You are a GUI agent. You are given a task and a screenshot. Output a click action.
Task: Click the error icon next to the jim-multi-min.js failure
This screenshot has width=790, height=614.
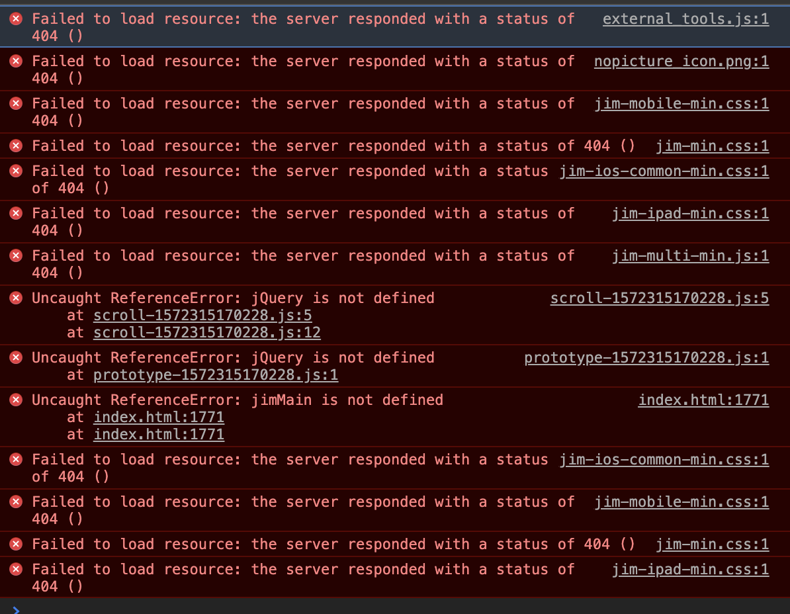[x=17, y=256]
